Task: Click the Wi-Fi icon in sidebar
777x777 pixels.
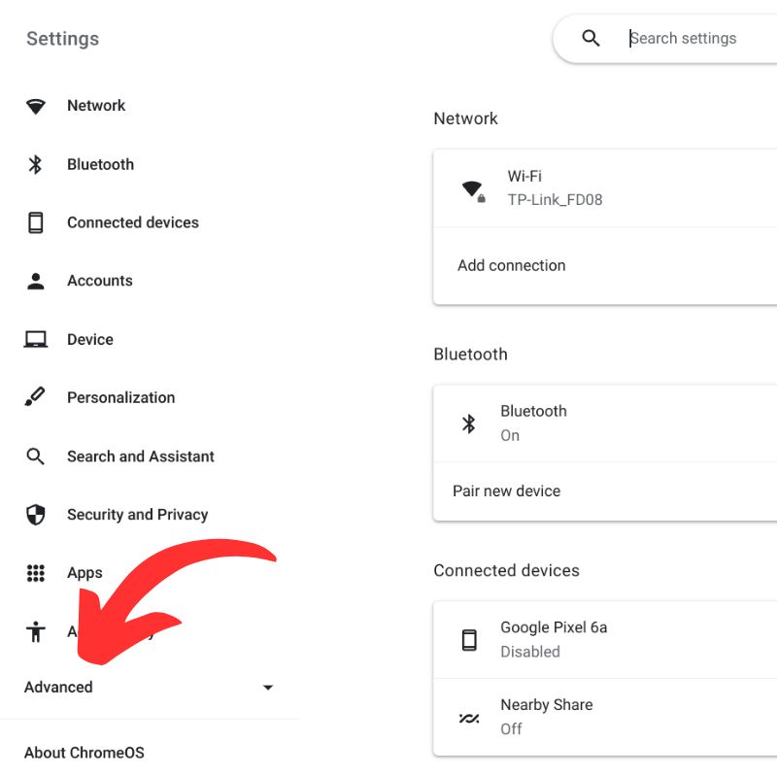Action: coord(36,106)
